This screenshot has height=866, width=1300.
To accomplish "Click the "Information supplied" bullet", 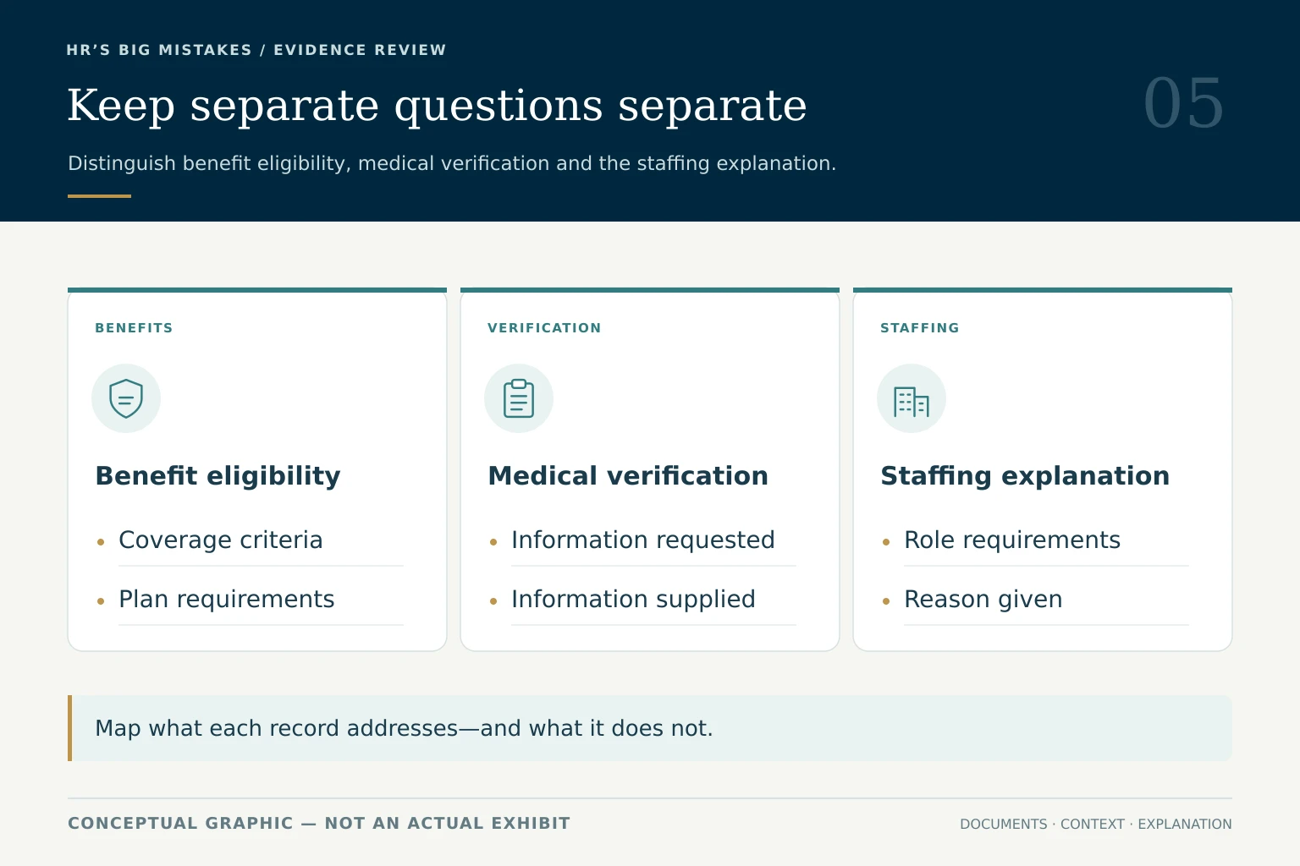I will (633, 600).
